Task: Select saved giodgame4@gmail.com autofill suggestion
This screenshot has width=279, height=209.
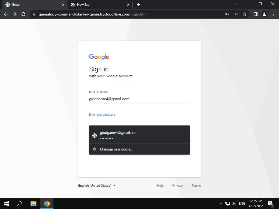Action: [139, 135]
